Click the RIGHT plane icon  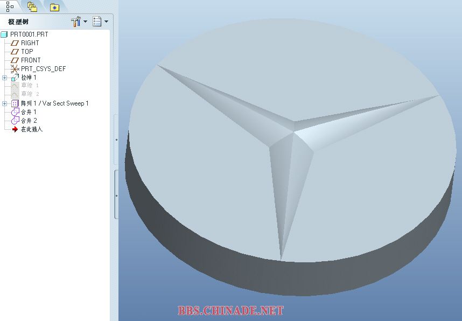(x=15, y=43)
